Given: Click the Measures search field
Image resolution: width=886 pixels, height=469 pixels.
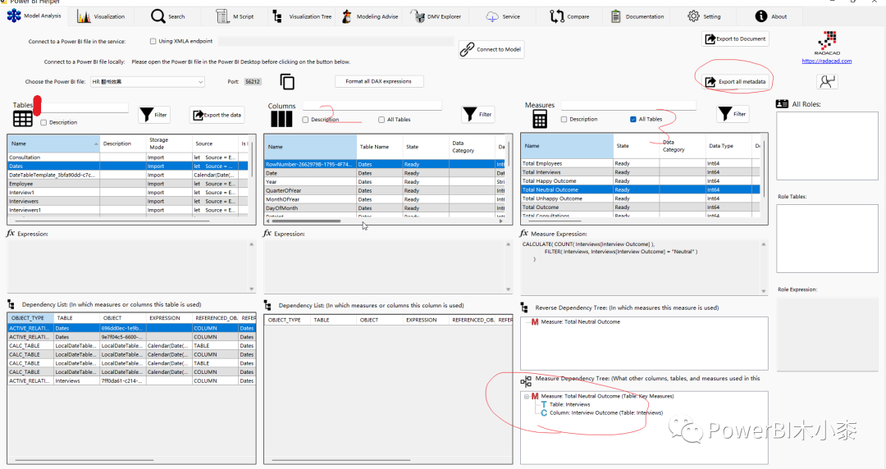Looking at the screenshot, I should [x=628, y=106].
